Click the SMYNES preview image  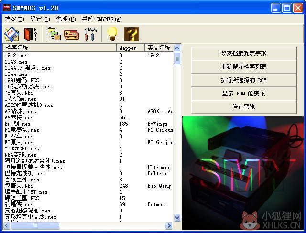pyautogui.click(x=243, y=173)
